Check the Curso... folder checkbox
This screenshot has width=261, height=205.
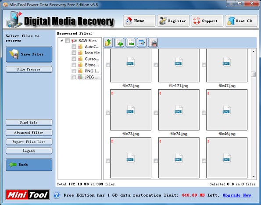coord(74,59)
